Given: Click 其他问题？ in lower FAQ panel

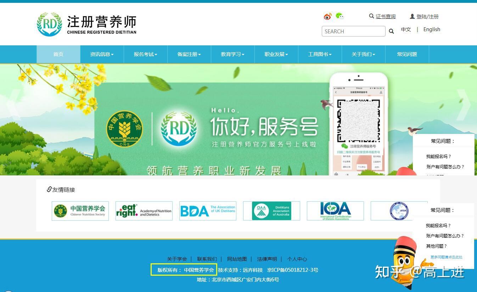Looking at the screenshot, I should (x=437, y=246).
